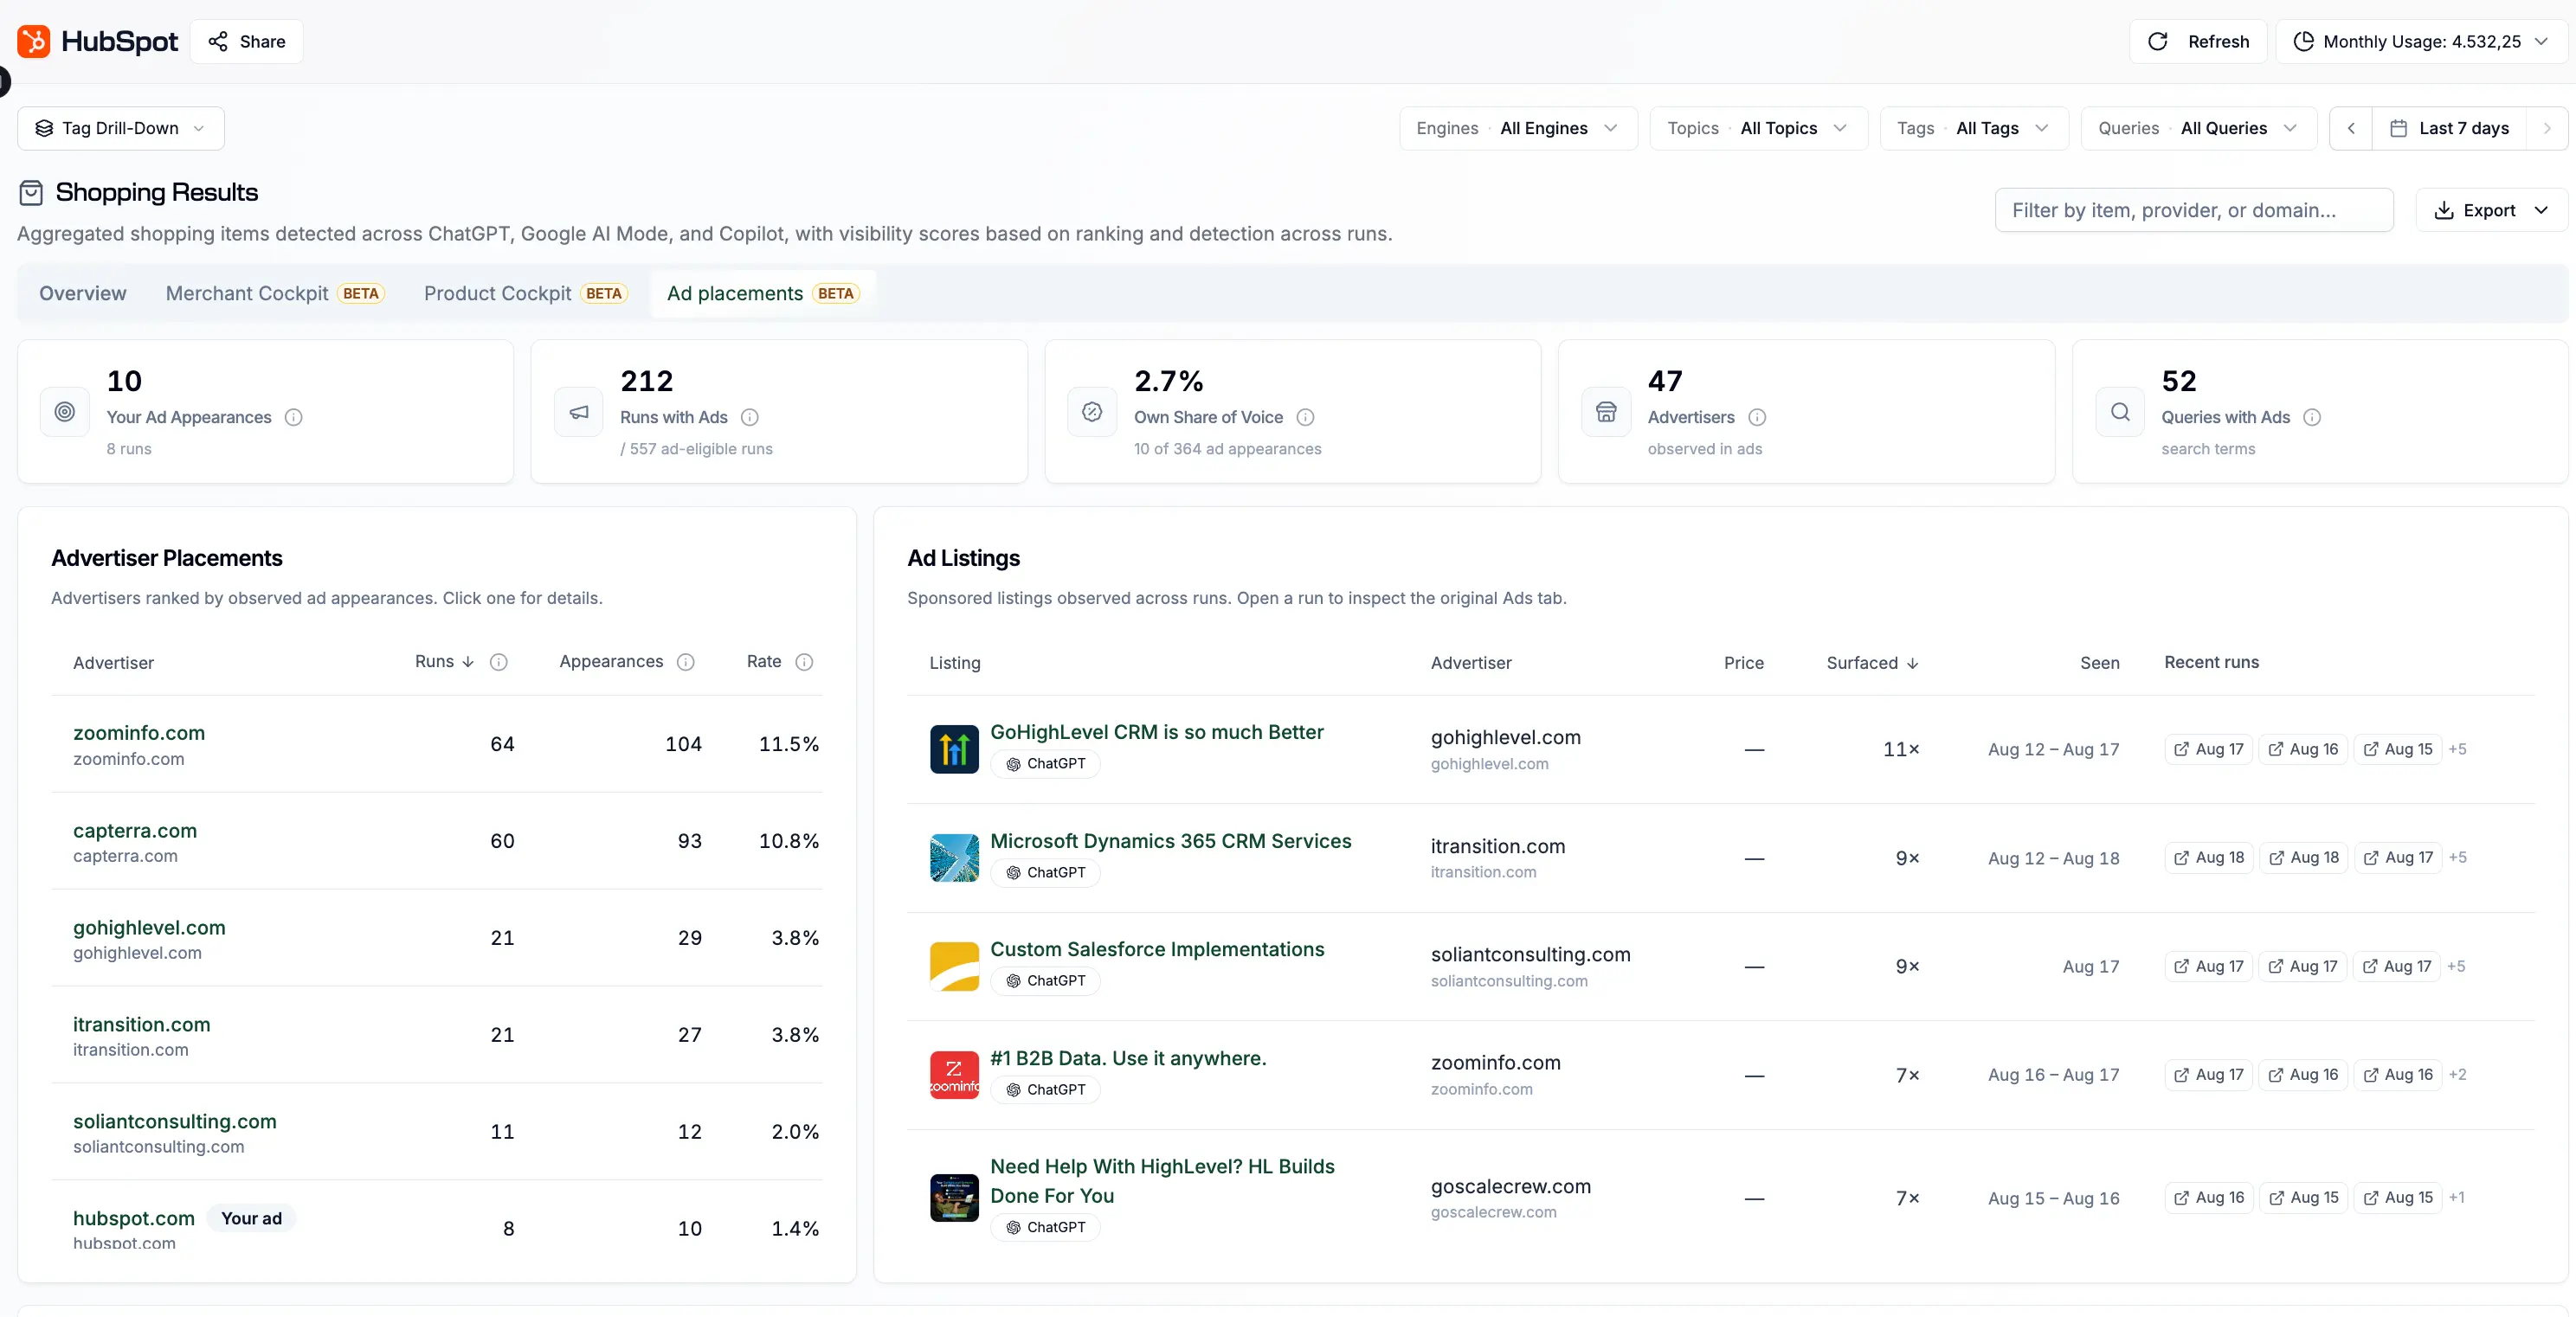
Task: Click the Rate column info icon
Action: (804, 662)
